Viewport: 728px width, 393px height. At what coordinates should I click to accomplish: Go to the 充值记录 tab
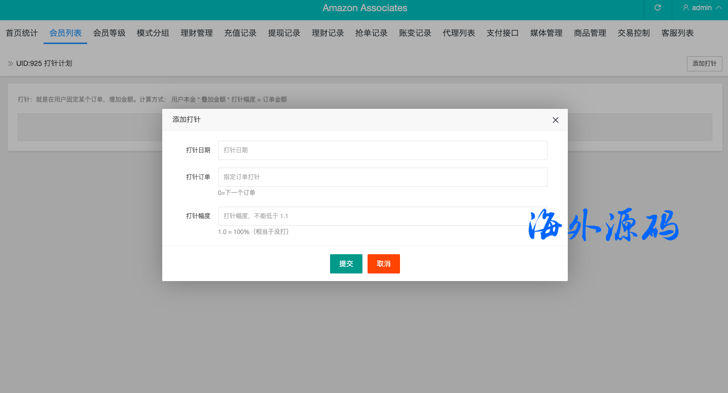pyautogui.click(x=240, y=33)
